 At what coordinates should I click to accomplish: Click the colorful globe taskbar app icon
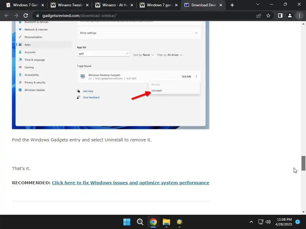click(x=180, y=222)
